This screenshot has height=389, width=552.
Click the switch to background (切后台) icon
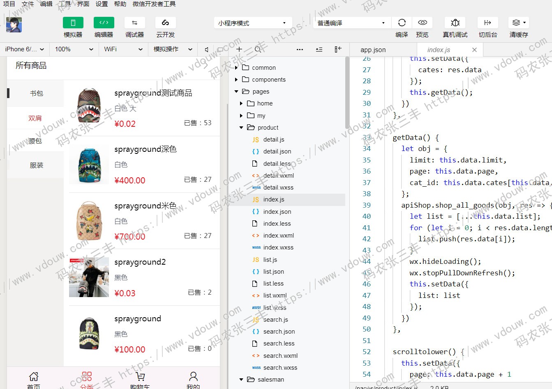(x=487, y=23)
